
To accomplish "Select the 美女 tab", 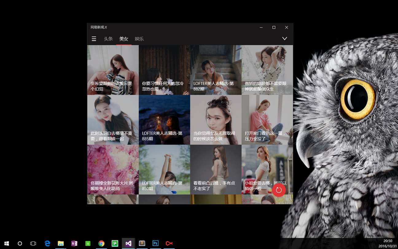I will pos(124,39).
